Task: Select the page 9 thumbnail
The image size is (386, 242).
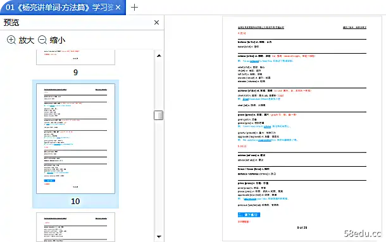Action: 75,57
